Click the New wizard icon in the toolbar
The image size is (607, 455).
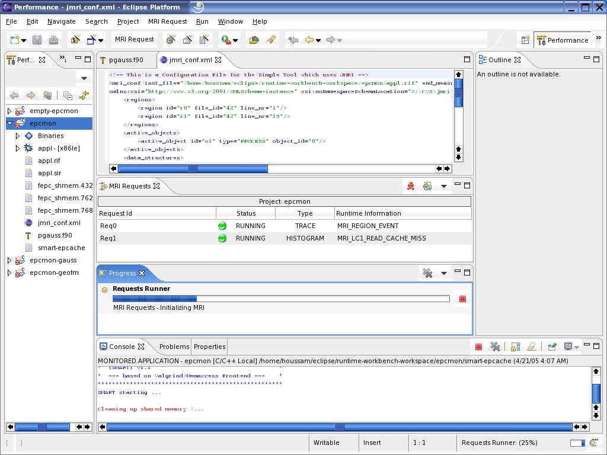[x=15, y=40]
